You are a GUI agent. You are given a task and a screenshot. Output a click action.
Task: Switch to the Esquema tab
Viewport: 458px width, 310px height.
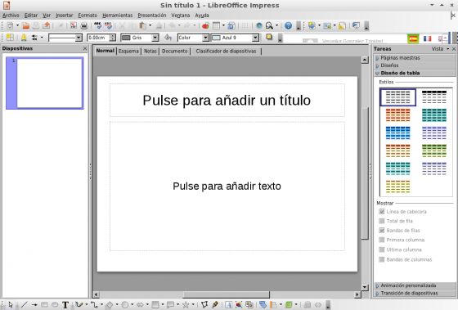click(128, 52)
